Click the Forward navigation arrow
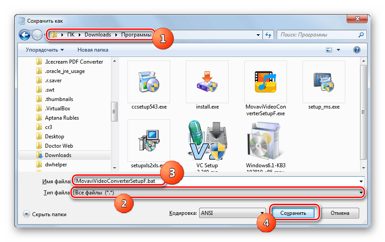This screenshot has height=242, width=385. [37, 35]
